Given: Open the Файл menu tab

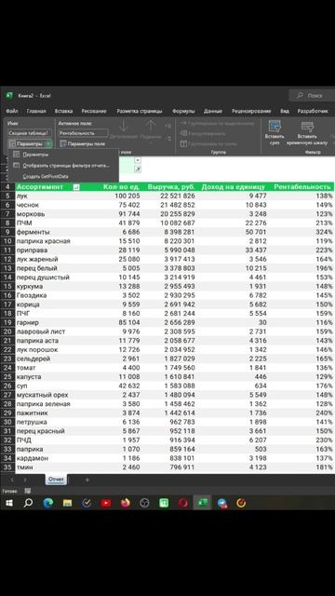Looking at the screenshot, I should click(x=12, y=111).
